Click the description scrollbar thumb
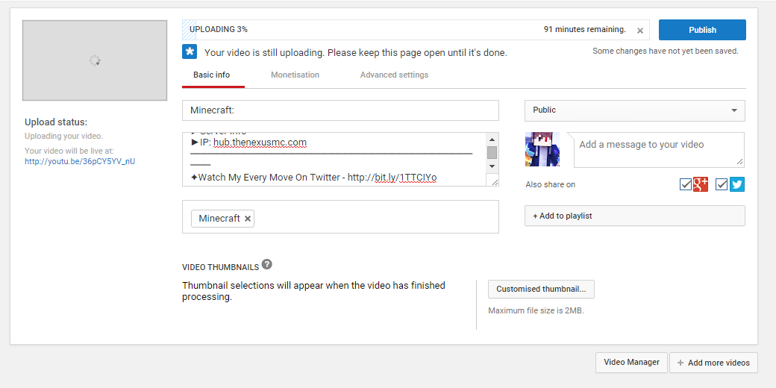 coord(492,152)
